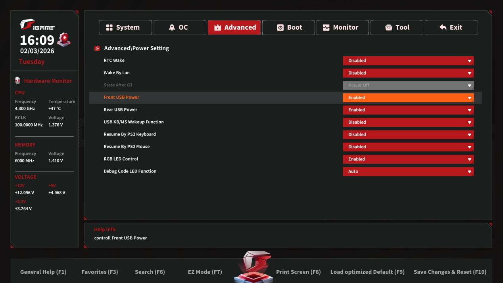Open the Monitor tab
Viewport: 503px width, 283px height.
(x=343, y=27)
